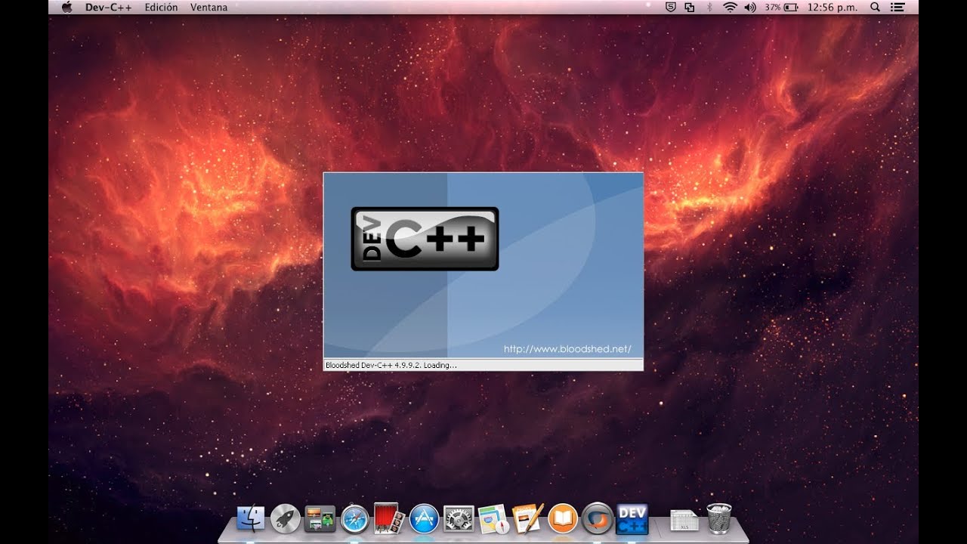This screenshot has height=544, width=967.
Task: Open the App Store in Dock
Action: point(424,519)
